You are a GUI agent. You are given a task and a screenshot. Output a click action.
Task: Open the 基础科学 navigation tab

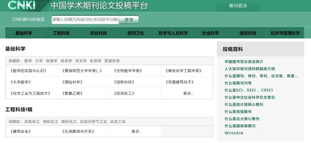coord(24,33)
